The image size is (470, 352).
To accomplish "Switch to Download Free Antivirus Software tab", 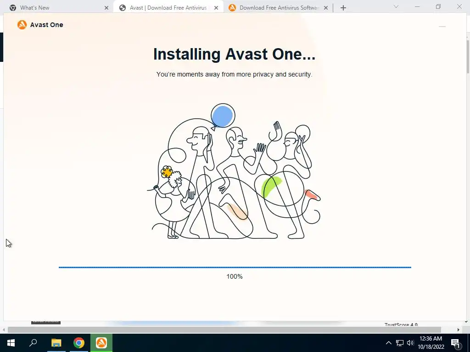I will coord(278,8).
